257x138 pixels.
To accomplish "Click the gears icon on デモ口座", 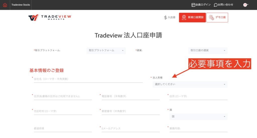I will pos(211,17).
